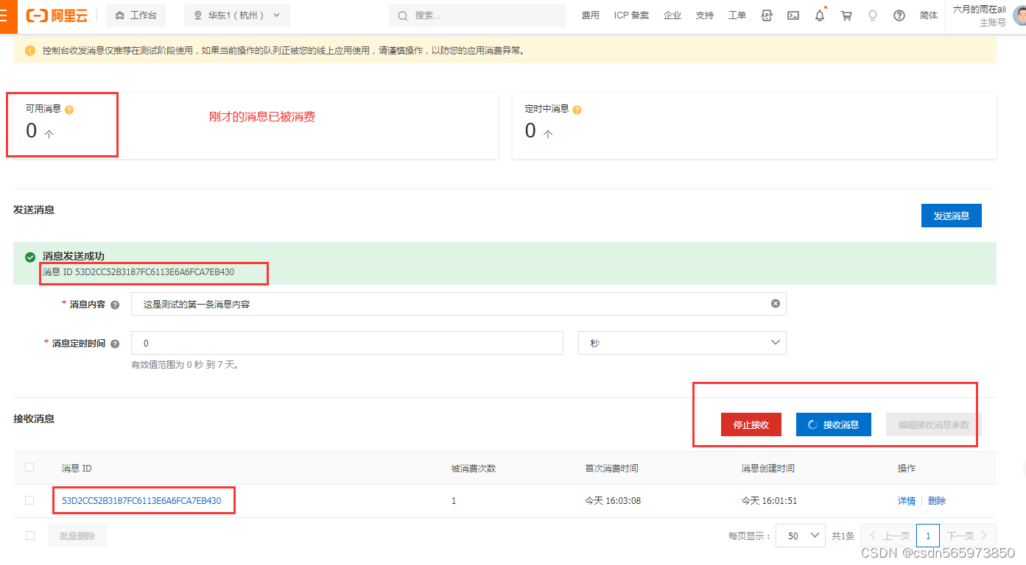
Task: Open the 工单 menu
Action: (737, 15)
